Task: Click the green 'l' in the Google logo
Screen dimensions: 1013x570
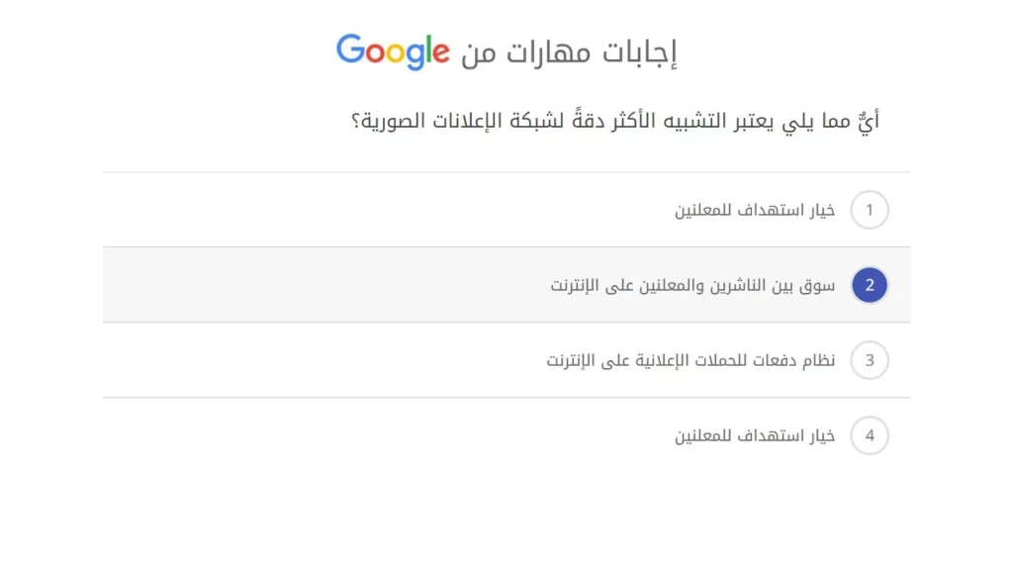Action: [431, 48]
